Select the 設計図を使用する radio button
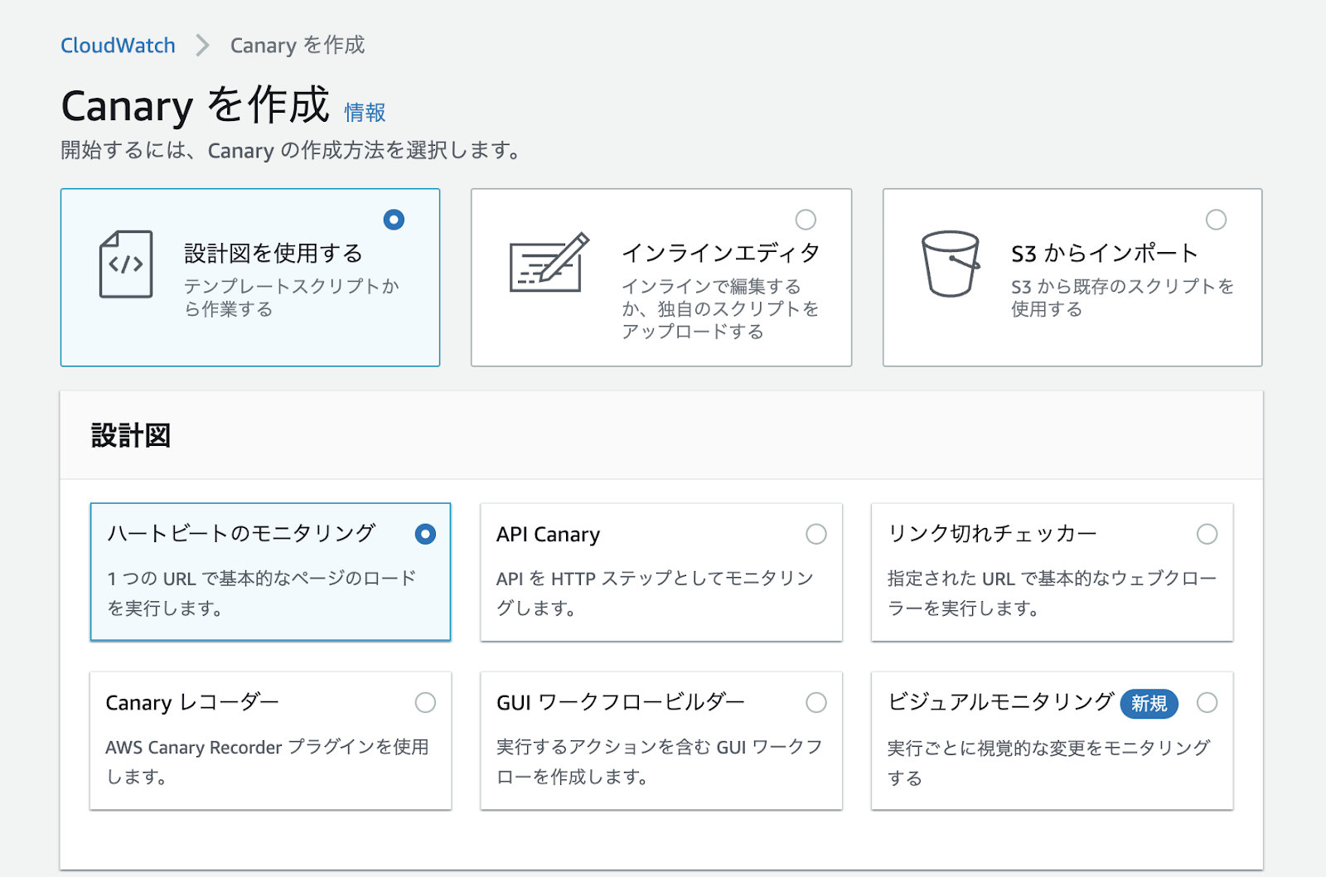This screenshot has width=1326, height=877. tap(394, 220)
